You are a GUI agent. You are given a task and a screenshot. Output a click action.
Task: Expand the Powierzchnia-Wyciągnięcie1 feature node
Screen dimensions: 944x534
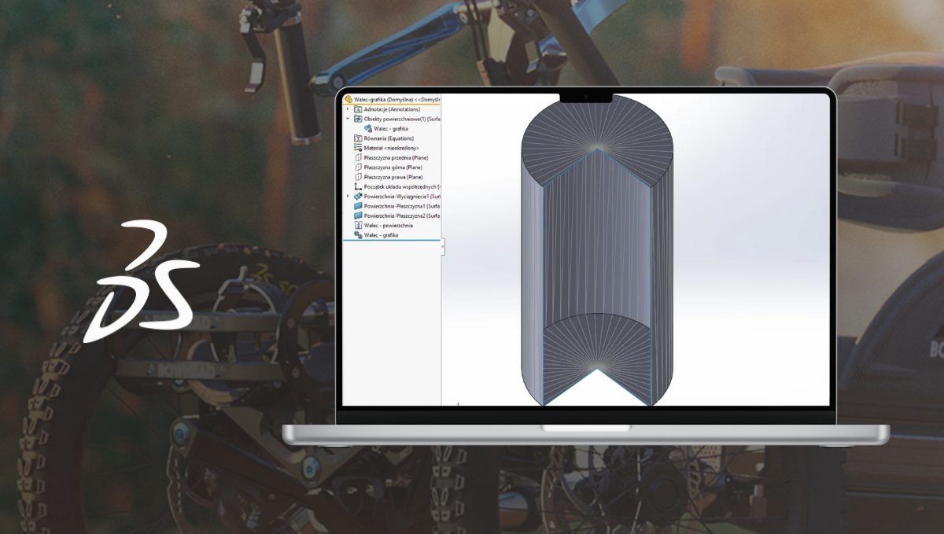pyautogui.click(x=348, y=196)
